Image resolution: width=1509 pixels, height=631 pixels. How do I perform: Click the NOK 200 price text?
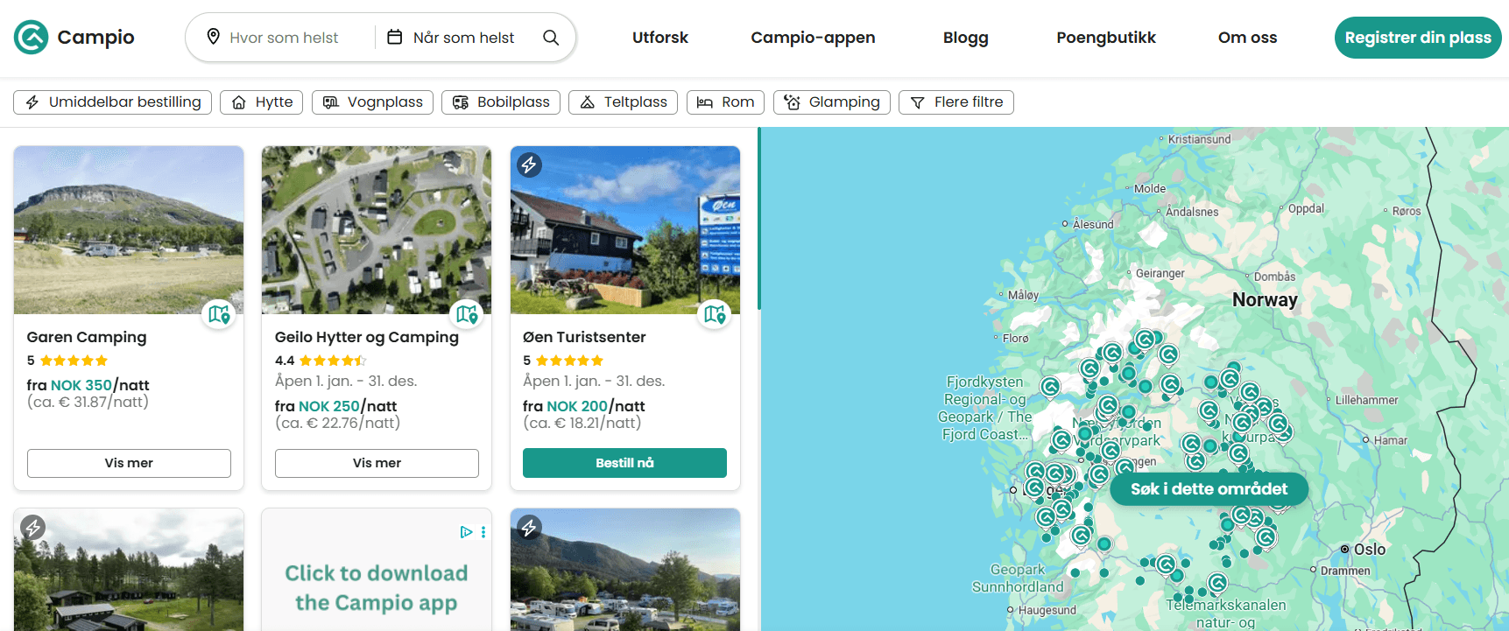point(577,406)
